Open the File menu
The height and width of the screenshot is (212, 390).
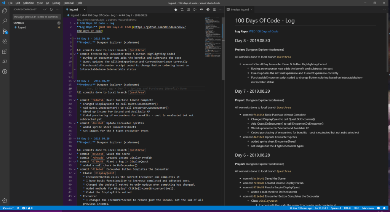click(x=10, y=3)
